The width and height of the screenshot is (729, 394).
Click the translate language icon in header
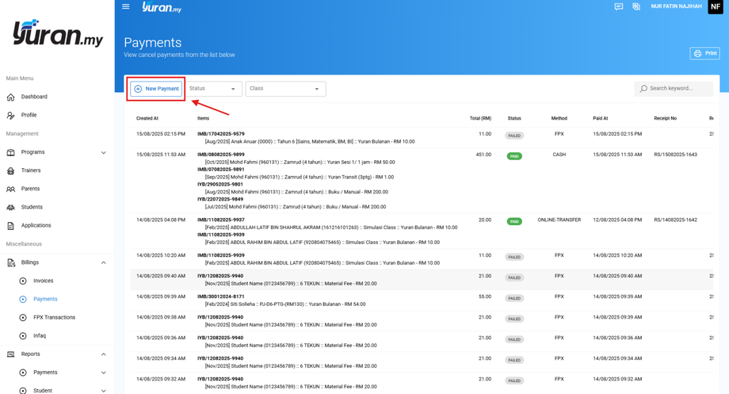636,7
